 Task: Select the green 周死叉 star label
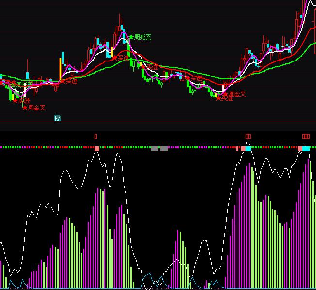[x=140, y=37]
